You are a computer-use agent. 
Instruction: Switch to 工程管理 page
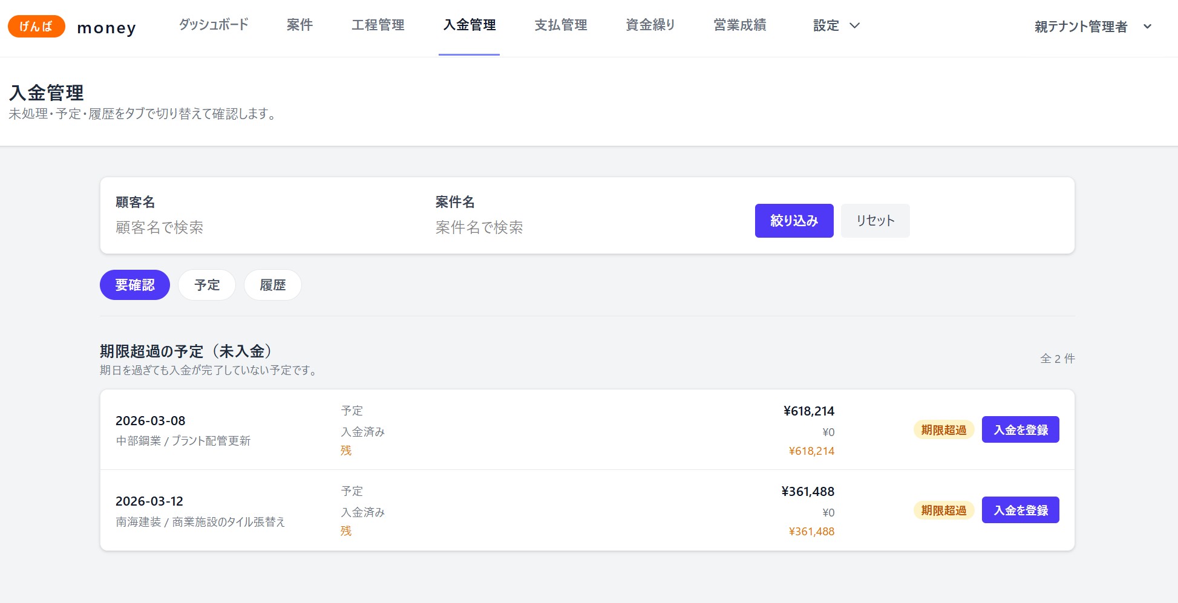[378, 25]
